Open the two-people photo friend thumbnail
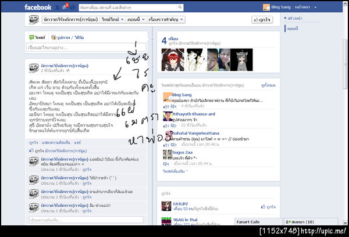The width and height of the screenshot is (349, 237). click(219, 60)
